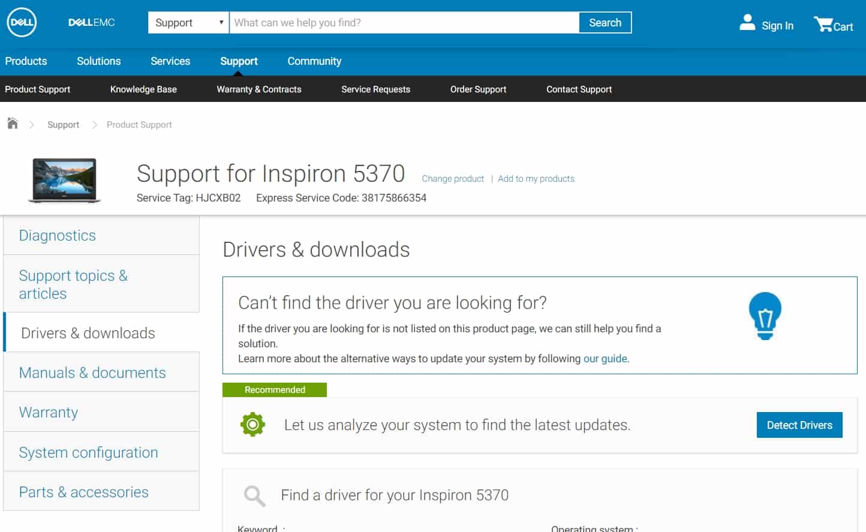
Task: Click the green gear analyze icon
Action: (x=252, y=425)
